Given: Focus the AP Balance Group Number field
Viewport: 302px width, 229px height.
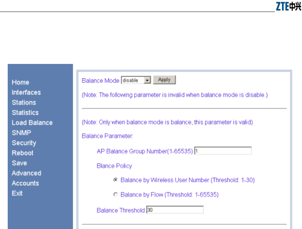Looking at the screenshot, I should [223, 151].
